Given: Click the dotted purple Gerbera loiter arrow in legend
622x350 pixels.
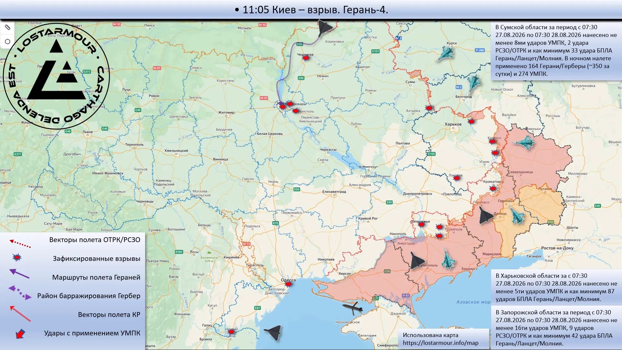Looking at the screenshot, I should coord(20,292).
